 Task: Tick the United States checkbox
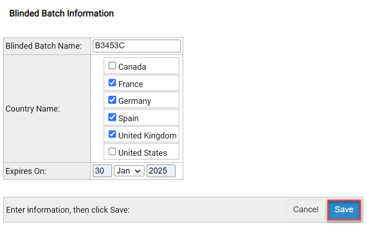click(x=112, y=152)
